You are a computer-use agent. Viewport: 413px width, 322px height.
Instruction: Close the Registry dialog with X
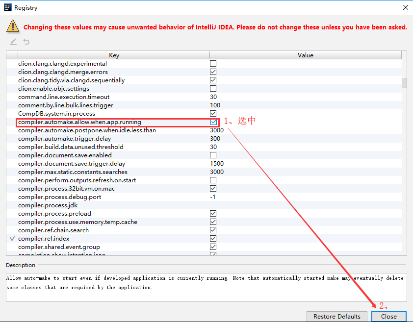406,7
